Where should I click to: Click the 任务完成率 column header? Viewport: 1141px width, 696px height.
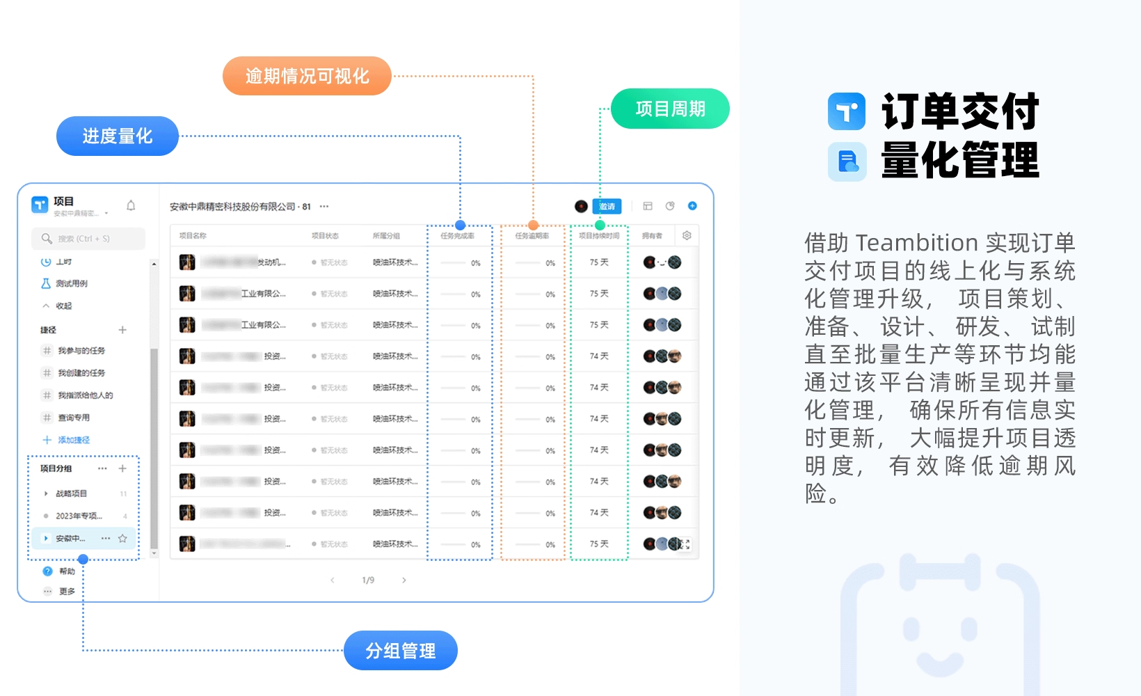click(x=457, y=236)
